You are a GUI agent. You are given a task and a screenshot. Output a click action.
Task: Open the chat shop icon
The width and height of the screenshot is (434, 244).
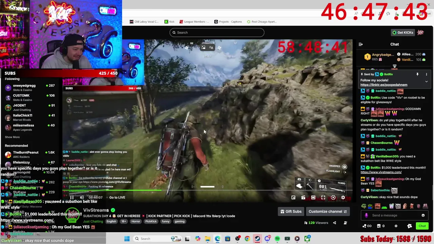378,226
